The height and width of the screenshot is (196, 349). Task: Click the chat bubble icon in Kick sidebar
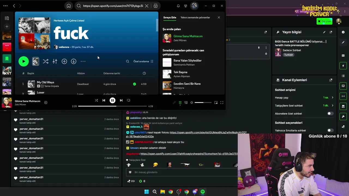(x=343, y=86)
